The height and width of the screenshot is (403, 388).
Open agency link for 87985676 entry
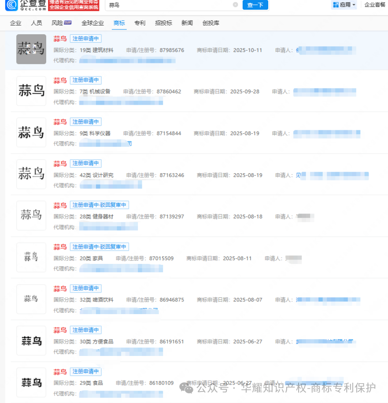coord(127,61)
